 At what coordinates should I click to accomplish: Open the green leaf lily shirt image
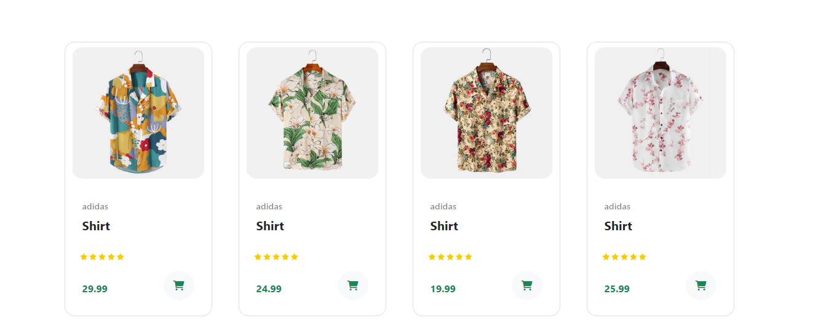(x=312, y=113)
